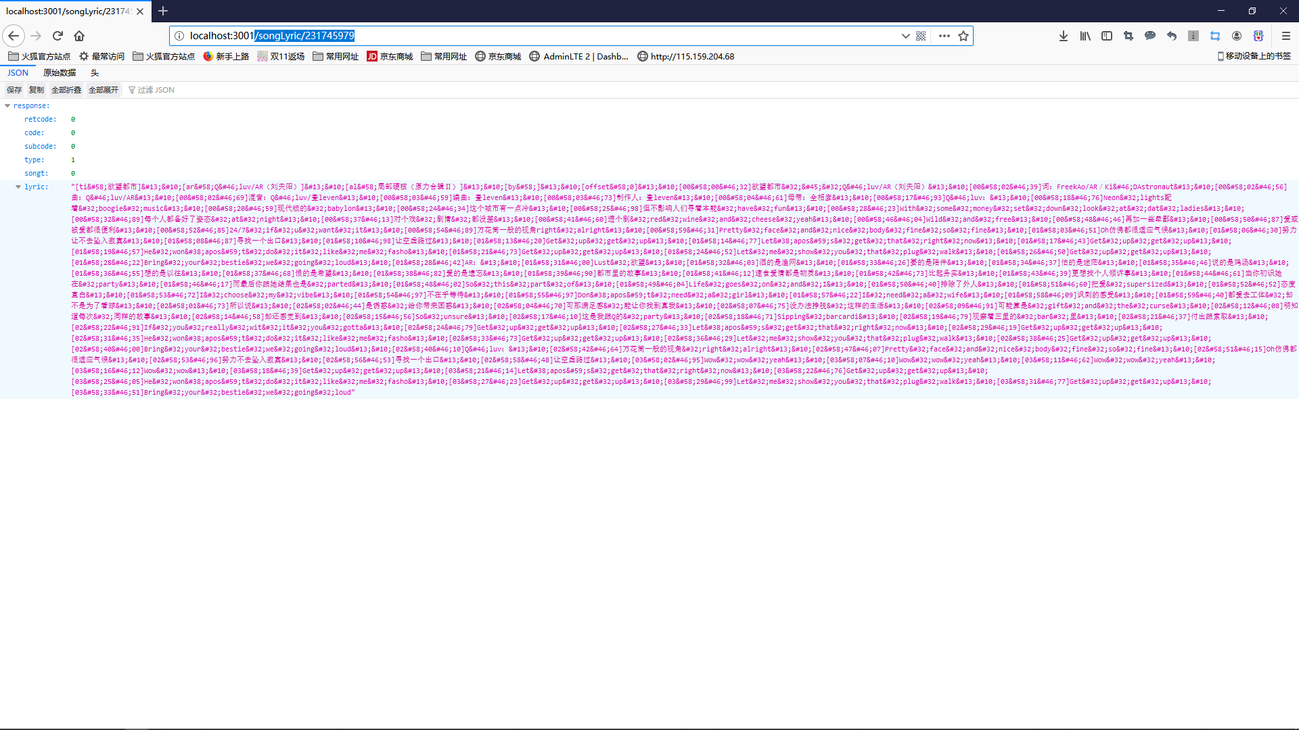Reload the page

point(58,36)
